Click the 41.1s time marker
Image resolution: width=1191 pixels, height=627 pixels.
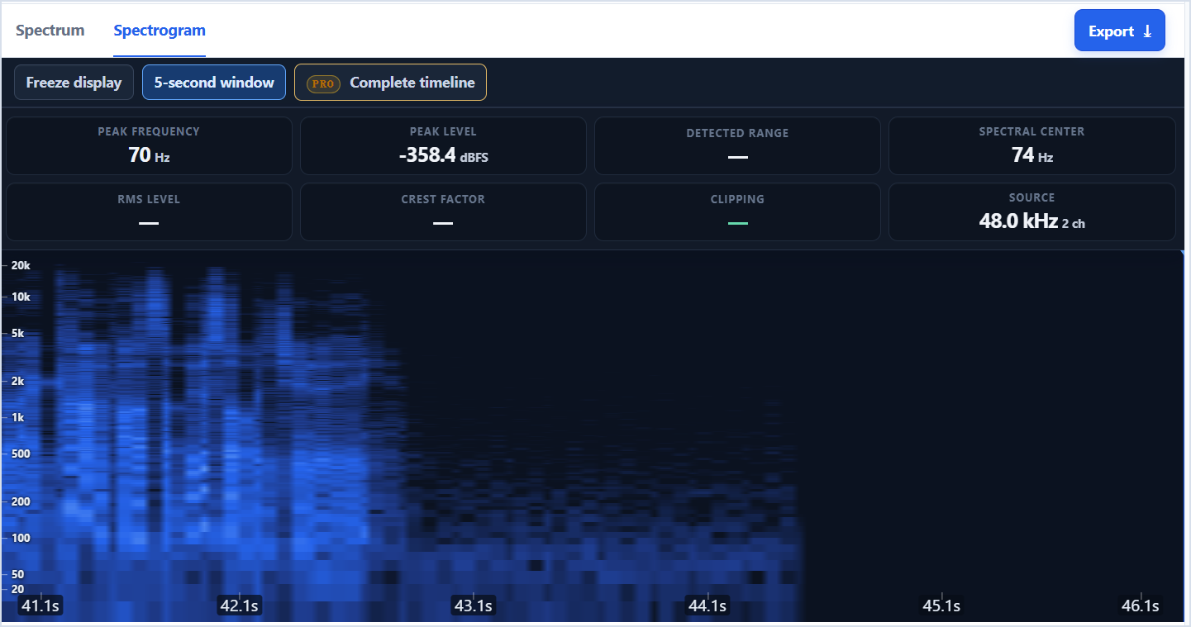pos(40,606)
